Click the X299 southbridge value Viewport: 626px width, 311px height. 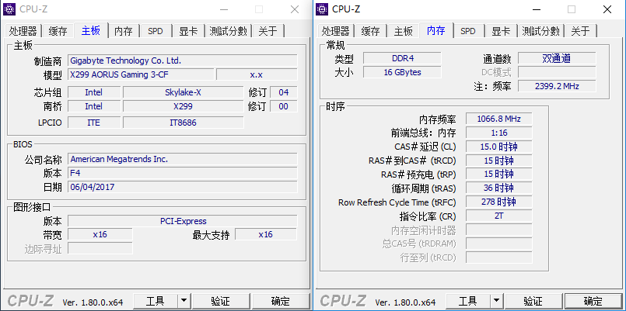[x=183, y=106]
